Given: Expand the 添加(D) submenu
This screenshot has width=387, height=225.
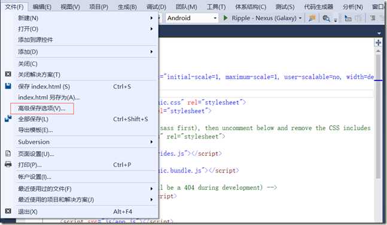Looking at the screenshot, I should (151, 52).
